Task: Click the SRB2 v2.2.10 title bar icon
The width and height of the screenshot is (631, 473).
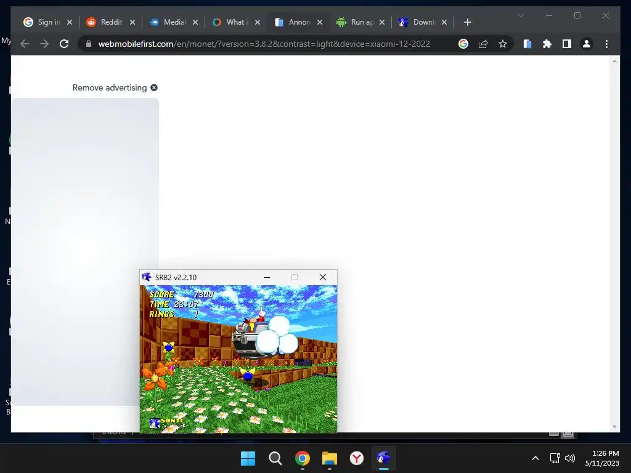Action: tap(147, 277)
